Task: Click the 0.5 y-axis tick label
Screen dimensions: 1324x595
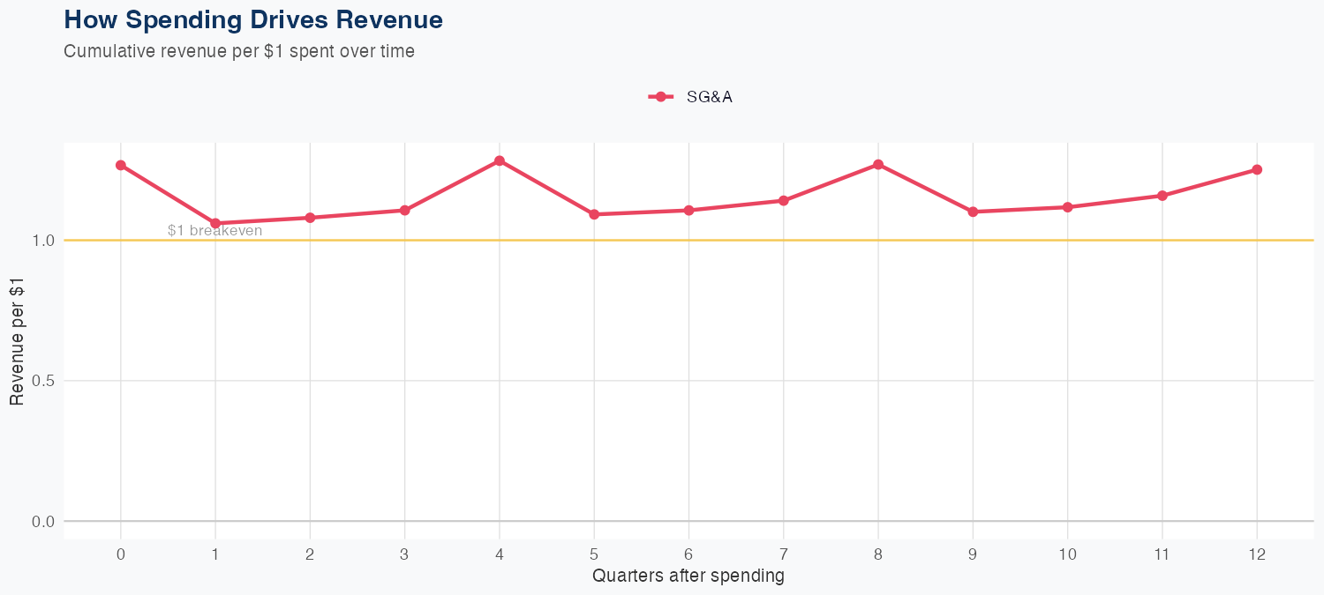Action: pyautogui.click(x=43, y=381)
